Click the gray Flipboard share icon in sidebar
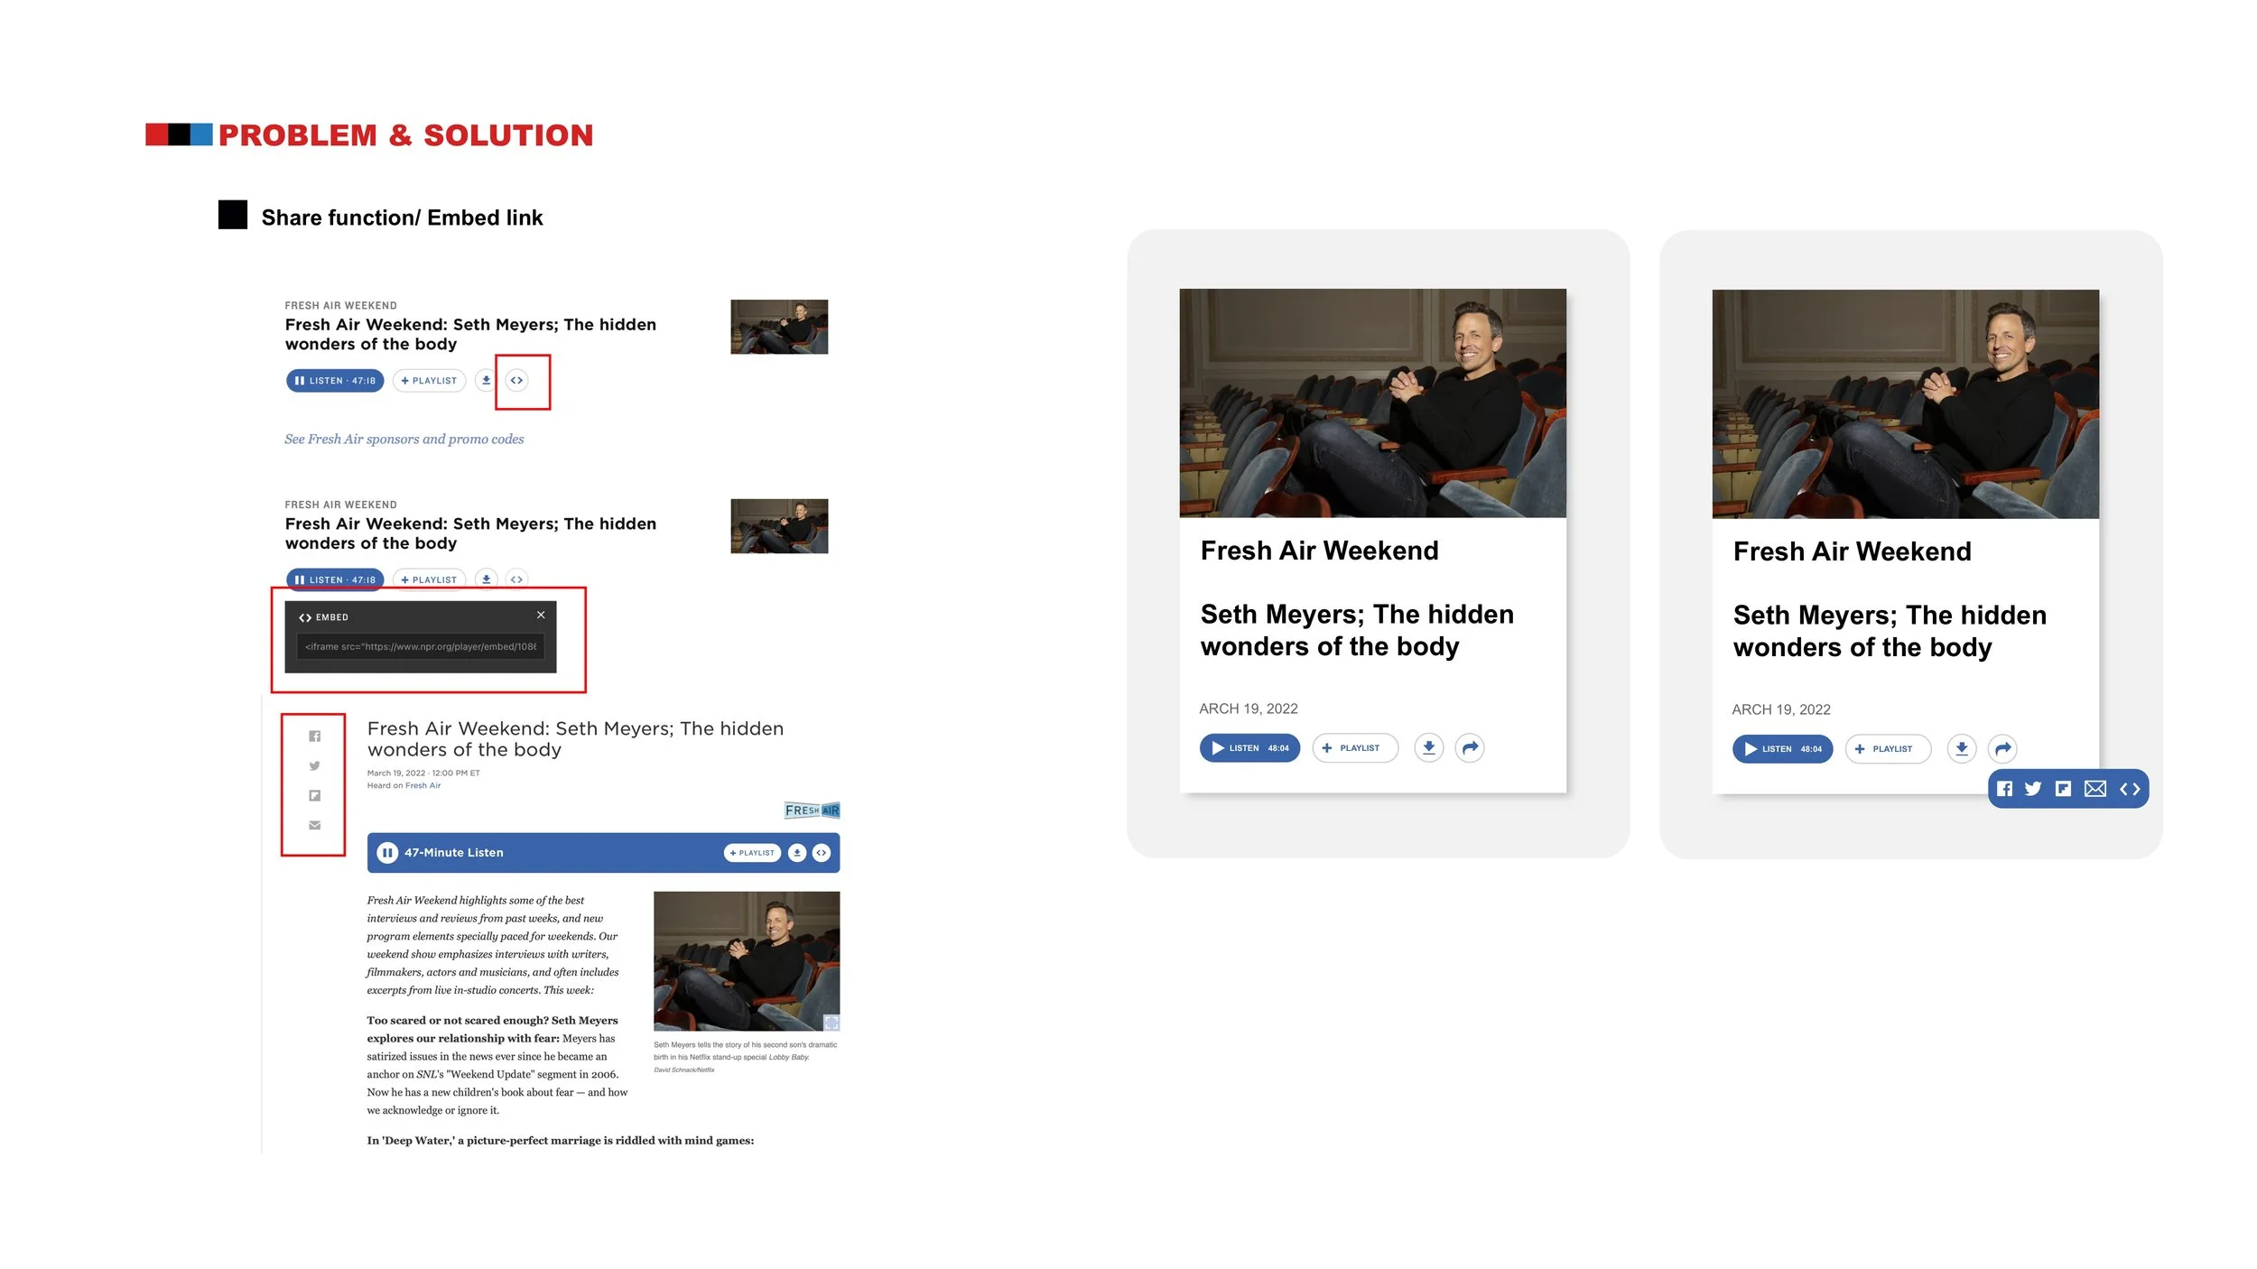2257x1269 pixels. click(314, 795)
